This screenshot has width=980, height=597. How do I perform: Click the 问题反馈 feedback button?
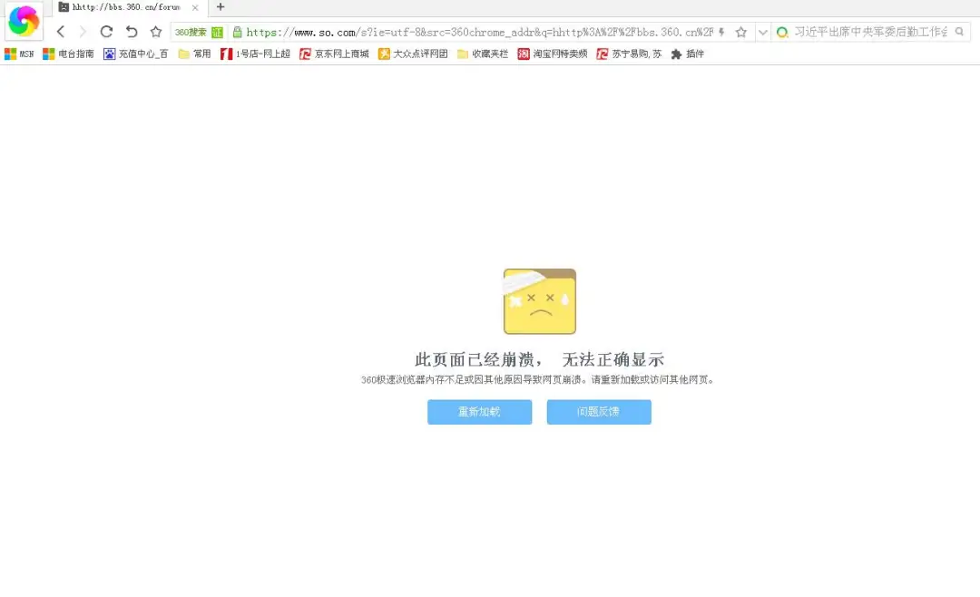pos(599,412)
